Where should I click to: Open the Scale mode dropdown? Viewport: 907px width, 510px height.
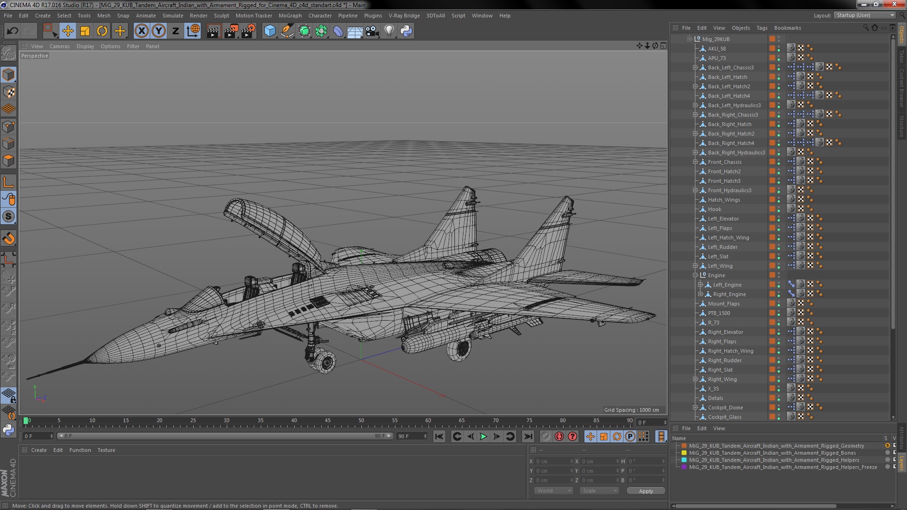(x=599, y=491)
